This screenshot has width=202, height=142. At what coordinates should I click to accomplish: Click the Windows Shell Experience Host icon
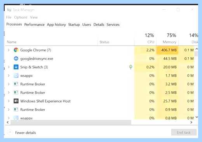[16, 101]
